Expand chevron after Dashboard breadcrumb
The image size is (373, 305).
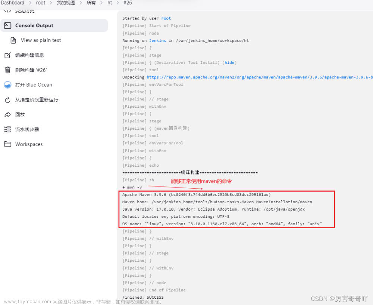point(30,3)
